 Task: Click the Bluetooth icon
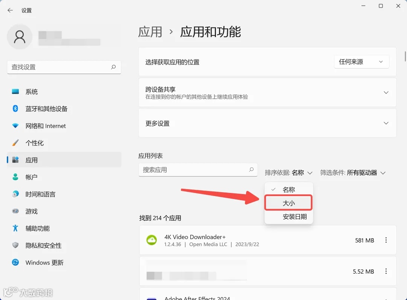click(15, 109)
